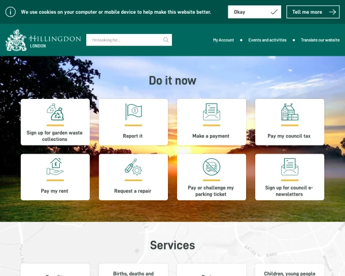Choose Pay my rent

point(55,177)
